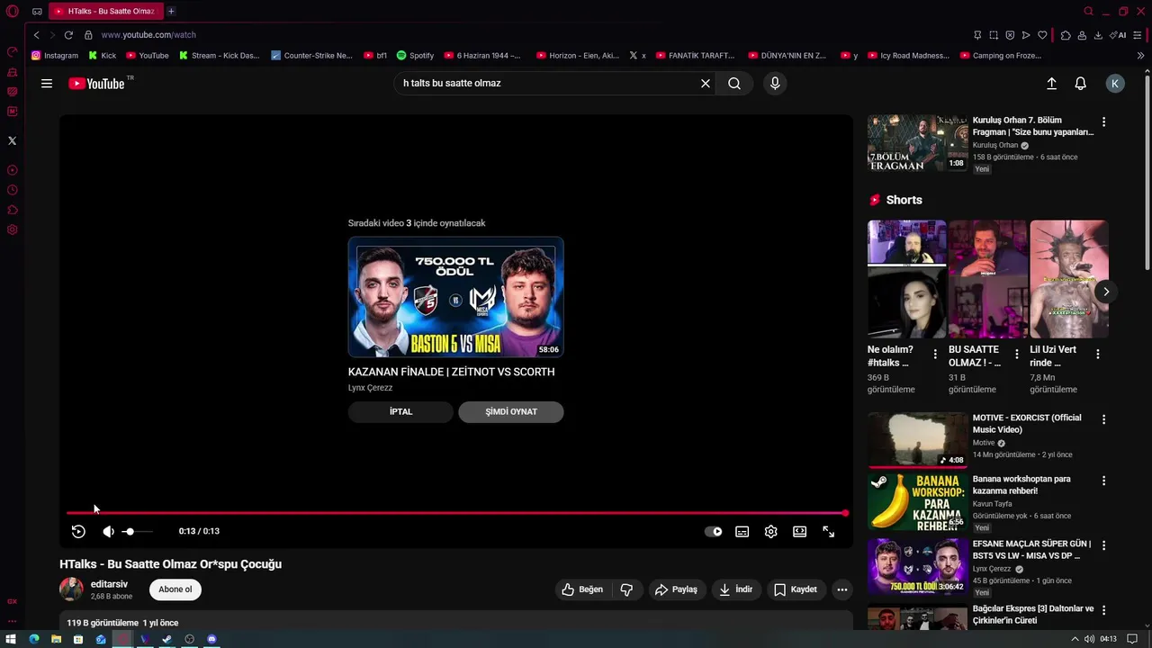The image size is (1152, 648).
Task: Clear the search box text
Action: [706, 84]
